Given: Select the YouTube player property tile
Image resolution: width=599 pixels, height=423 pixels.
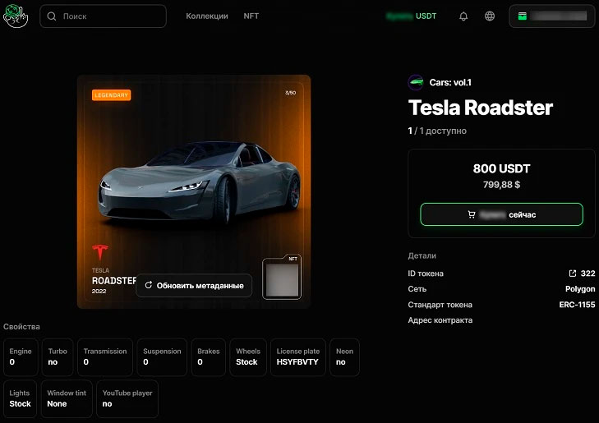Looking at the screenshot, I should pos(127,398).
